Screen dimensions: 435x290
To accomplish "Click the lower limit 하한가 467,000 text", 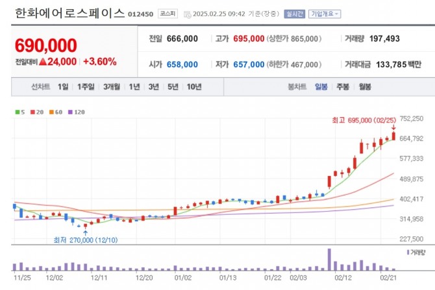I will (294, 65).
